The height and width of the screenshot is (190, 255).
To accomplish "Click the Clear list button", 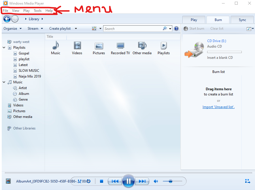I will [x=217, y=29].
